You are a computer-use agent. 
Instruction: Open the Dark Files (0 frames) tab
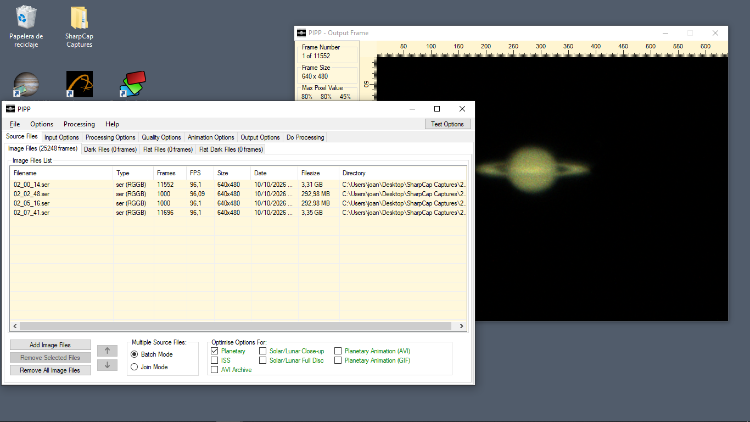click(110, 149)
